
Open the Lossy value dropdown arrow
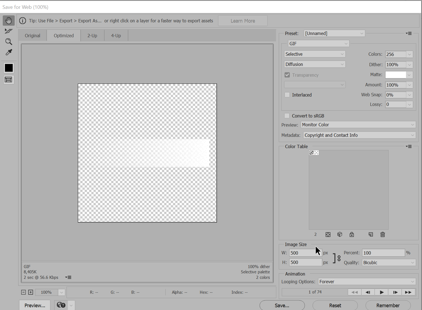point(410,104)
